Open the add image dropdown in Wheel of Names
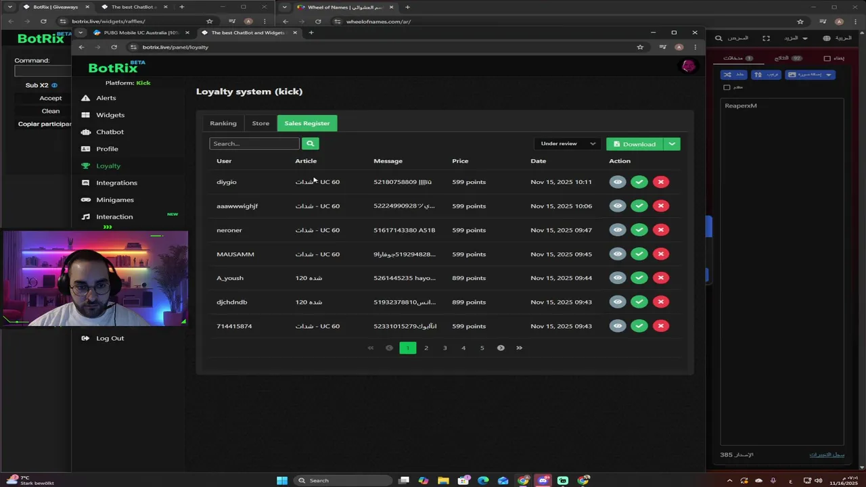 tap(810, 74)
